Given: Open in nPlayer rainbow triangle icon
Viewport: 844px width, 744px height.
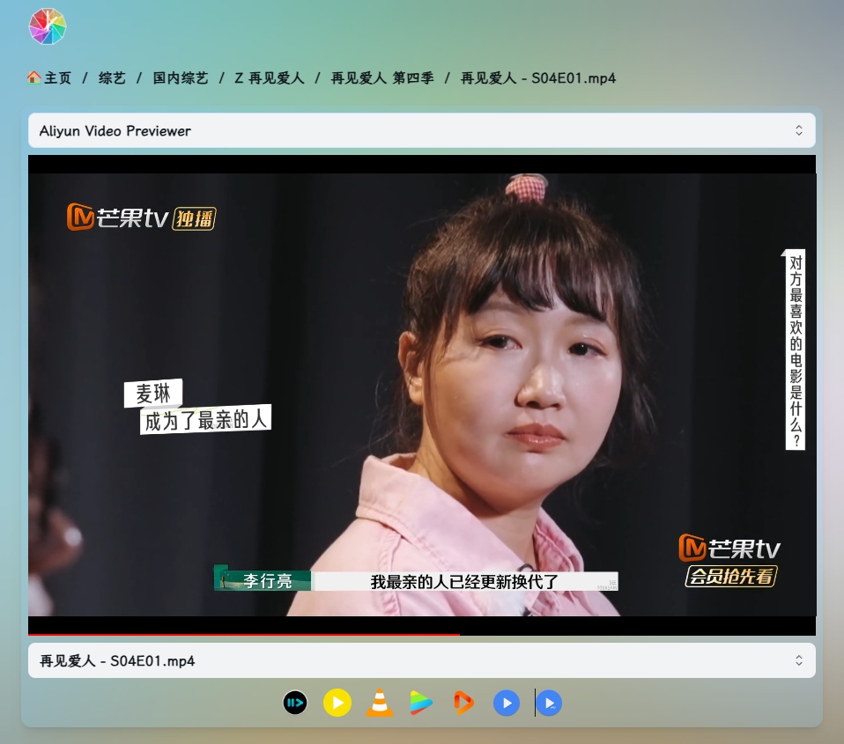Looking at the screenshot, I should click(421, 703).
